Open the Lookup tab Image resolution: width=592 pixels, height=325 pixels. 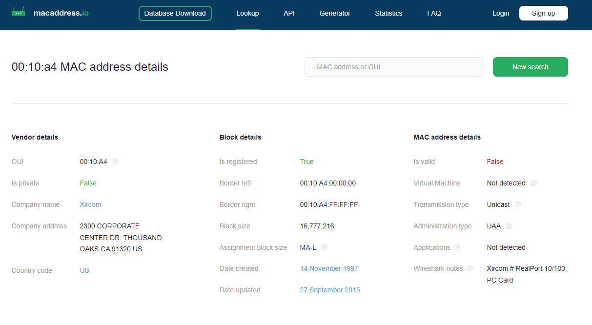point(247,13)
